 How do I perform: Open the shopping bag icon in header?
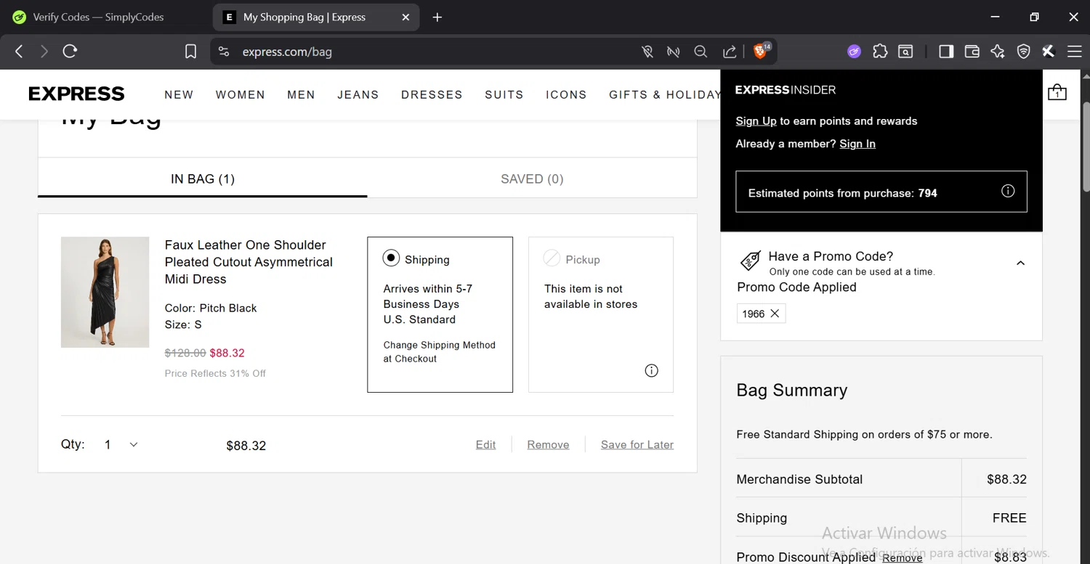pos(1057,93)
